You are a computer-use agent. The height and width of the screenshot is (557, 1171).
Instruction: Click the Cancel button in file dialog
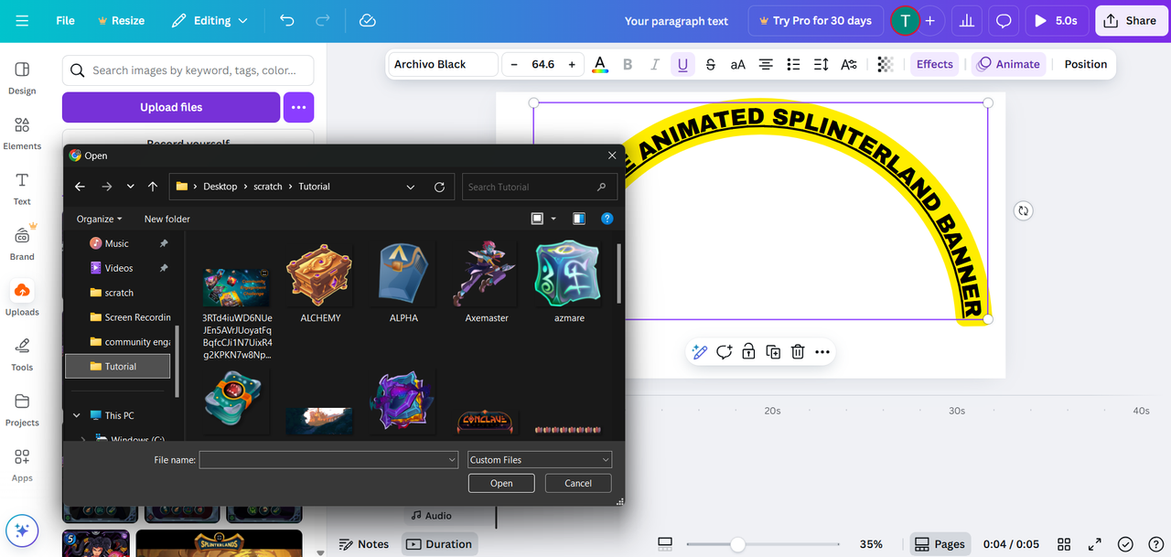click(578, 483)
